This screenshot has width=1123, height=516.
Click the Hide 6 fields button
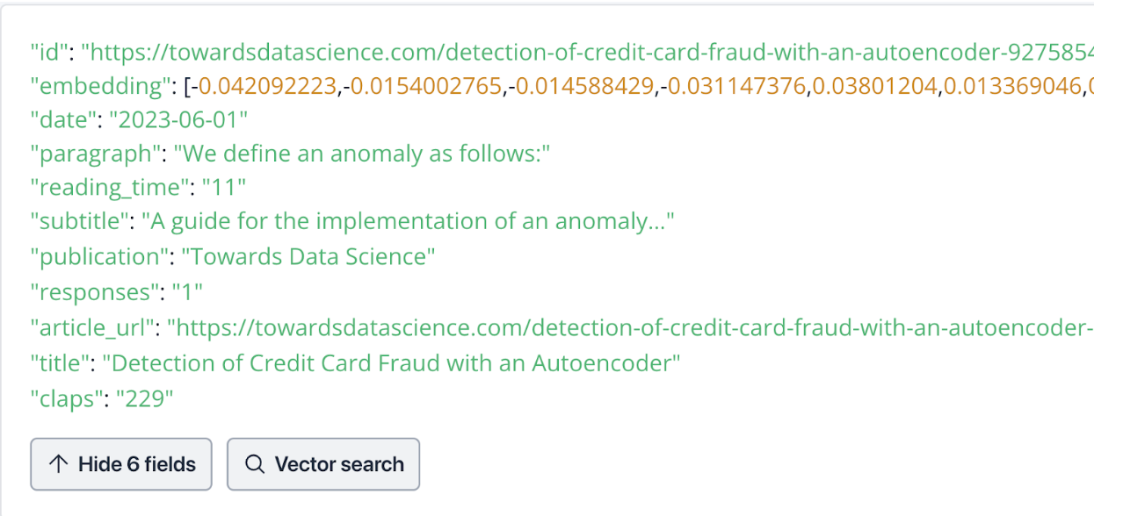(x=121, y=464)
